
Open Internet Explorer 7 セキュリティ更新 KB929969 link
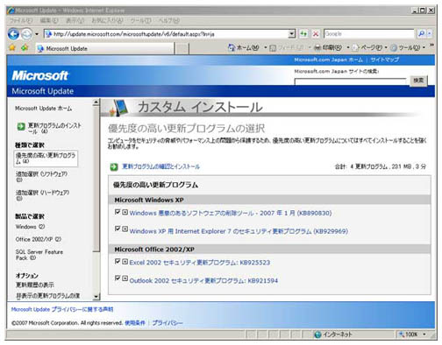coord(239,231)
